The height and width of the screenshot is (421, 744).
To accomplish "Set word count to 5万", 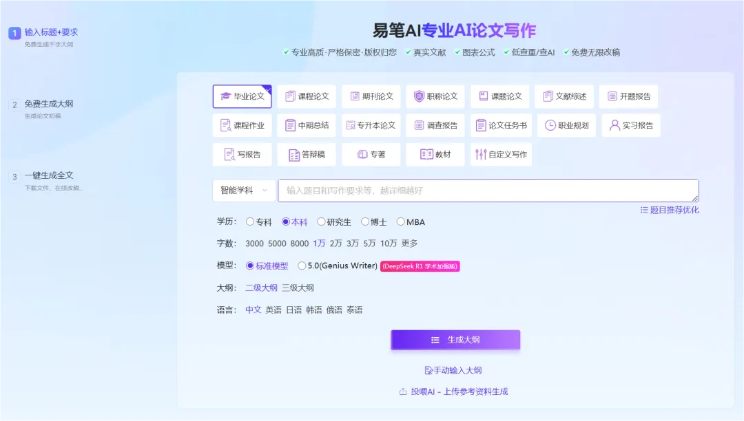I will (370, 244).
